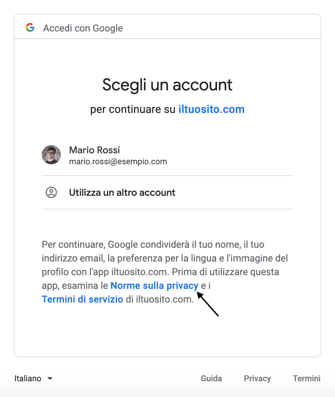335x397 pixels.
Task: Open the "Norme sulla privacy" link
Action: (154, 285)
